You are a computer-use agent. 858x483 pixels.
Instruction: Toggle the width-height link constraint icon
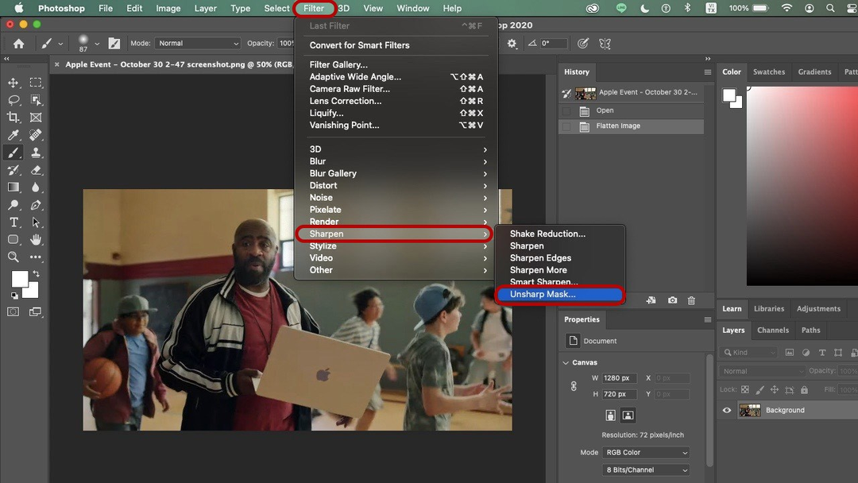point(574,386)
